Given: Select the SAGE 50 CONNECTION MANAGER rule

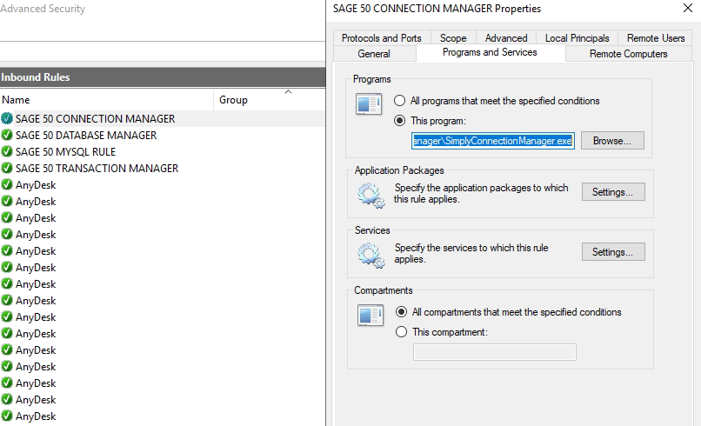Looking at the screenshot, I should 163,118.
